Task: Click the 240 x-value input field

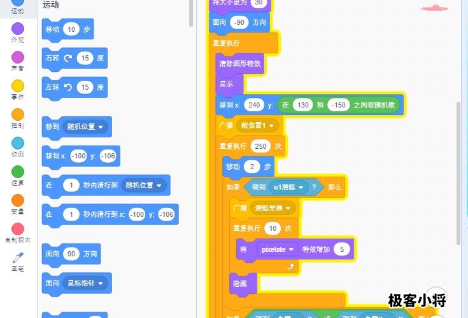Action: point(253,105)
